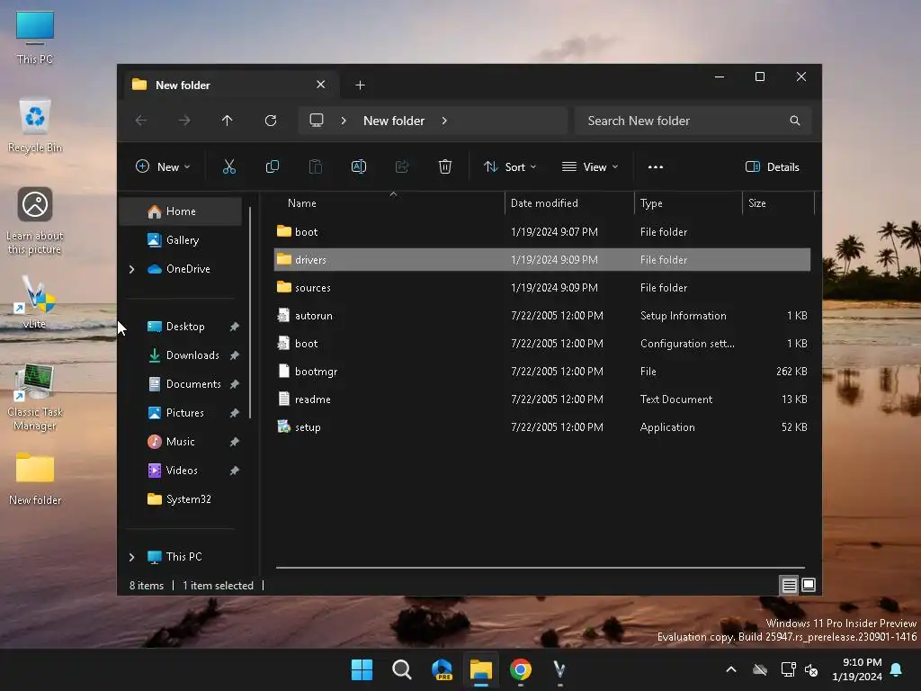Open Videos in navigation pane
This screenshot has width=921, height=691.
click(x=181, y=471)
